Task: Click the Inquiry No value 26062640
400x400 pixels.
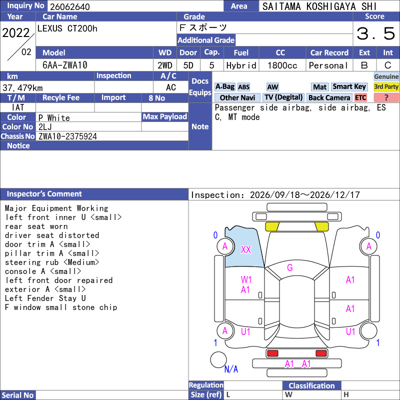Action: point(70,6)
